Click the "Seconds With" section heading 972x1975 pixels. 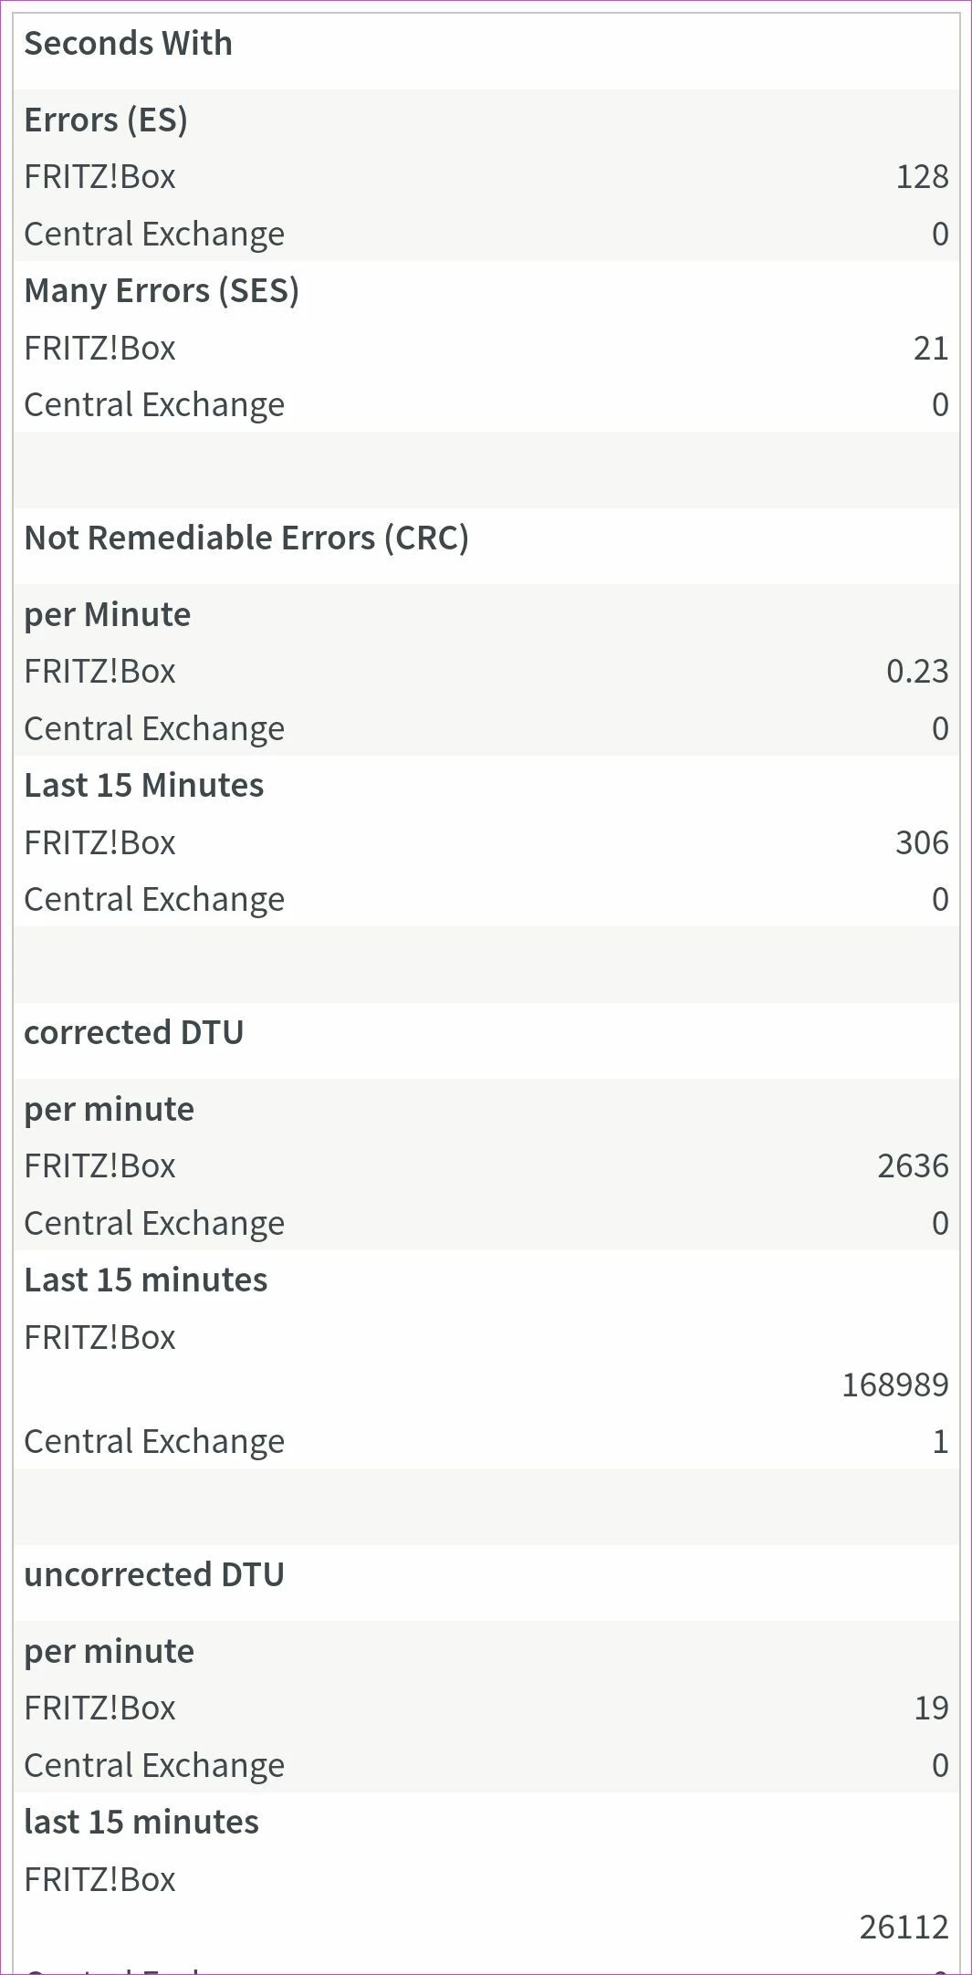[128, 44]
